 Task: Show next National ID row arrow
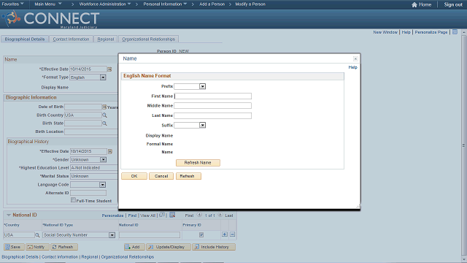click(x=220, y=215)
